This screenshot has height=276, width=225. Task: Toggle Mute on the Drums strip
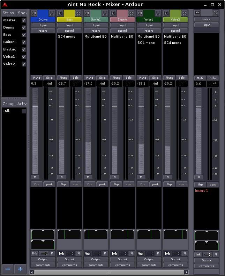click(x=37, y=78)
